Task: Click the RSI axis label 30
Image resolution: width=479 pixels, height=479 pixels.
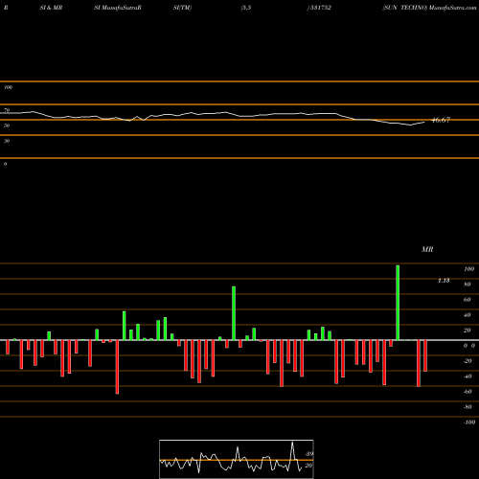Action: pos(7,141)
